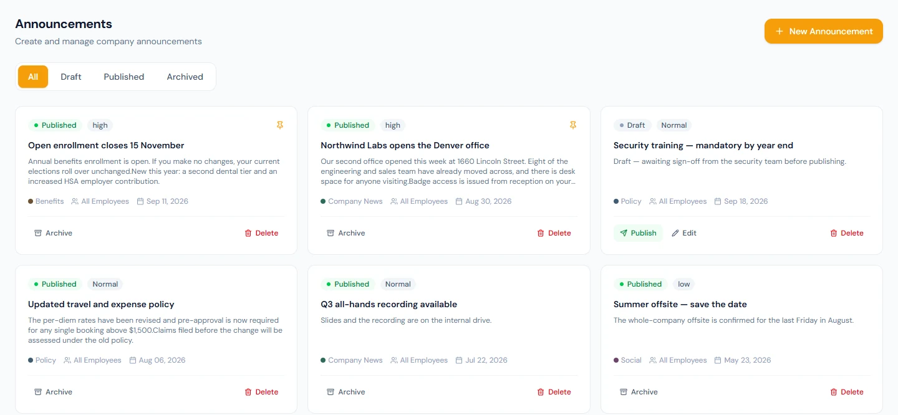Archive the Summer offsite announcement
This screenshot has height=415, width=898.
pos(639,392)
